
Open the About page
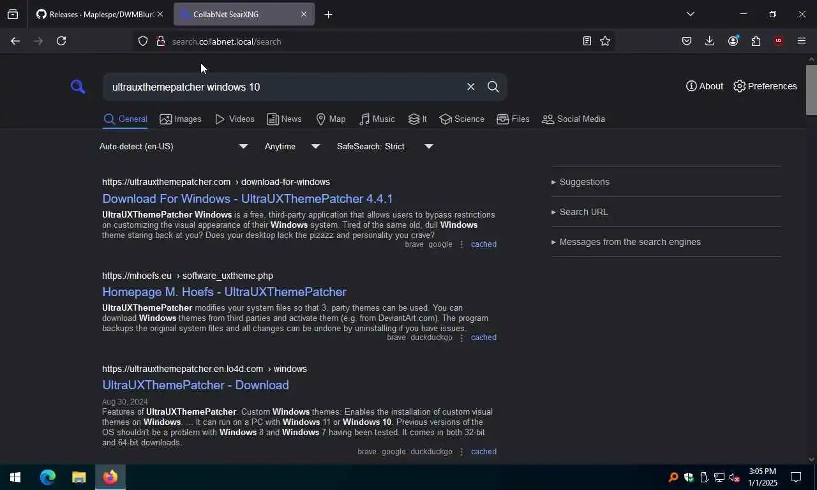coord(705,86)
